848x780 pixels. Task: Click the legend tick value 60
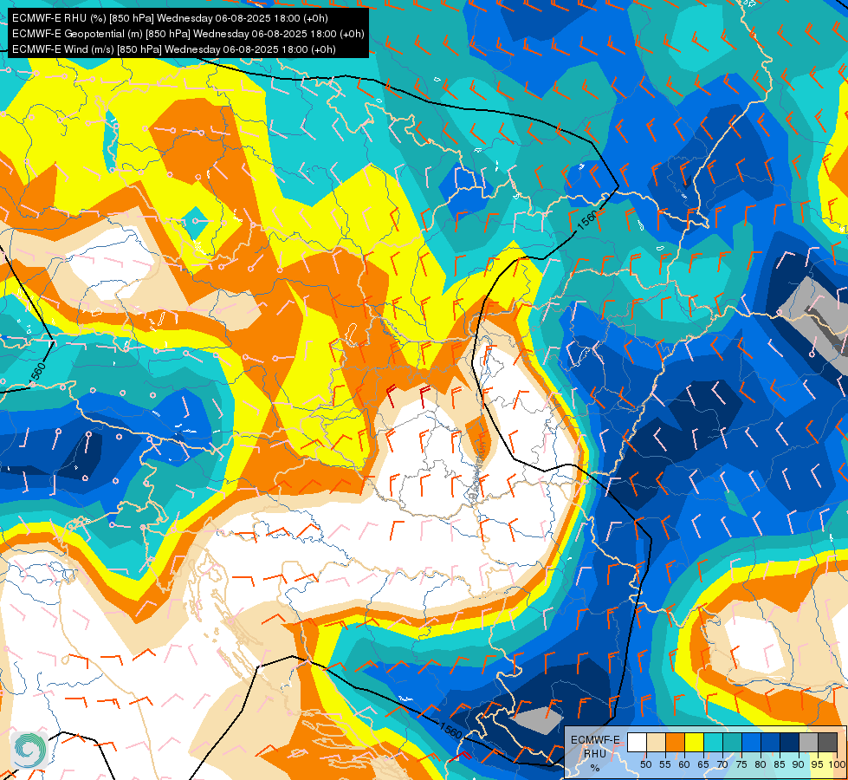click(x=684, y=764)
